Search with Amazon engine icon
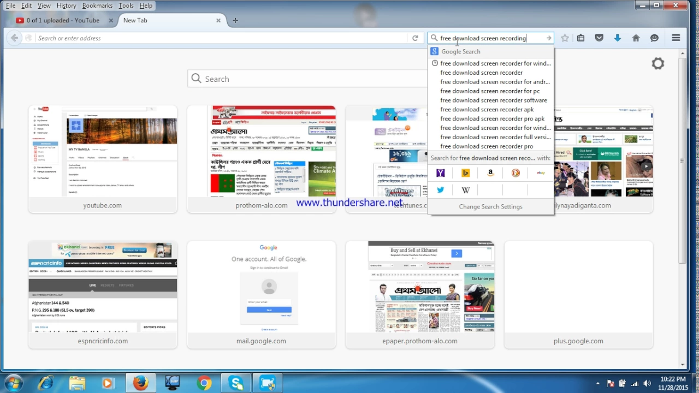This screenshot has width=699, height=393. point(490,173)
